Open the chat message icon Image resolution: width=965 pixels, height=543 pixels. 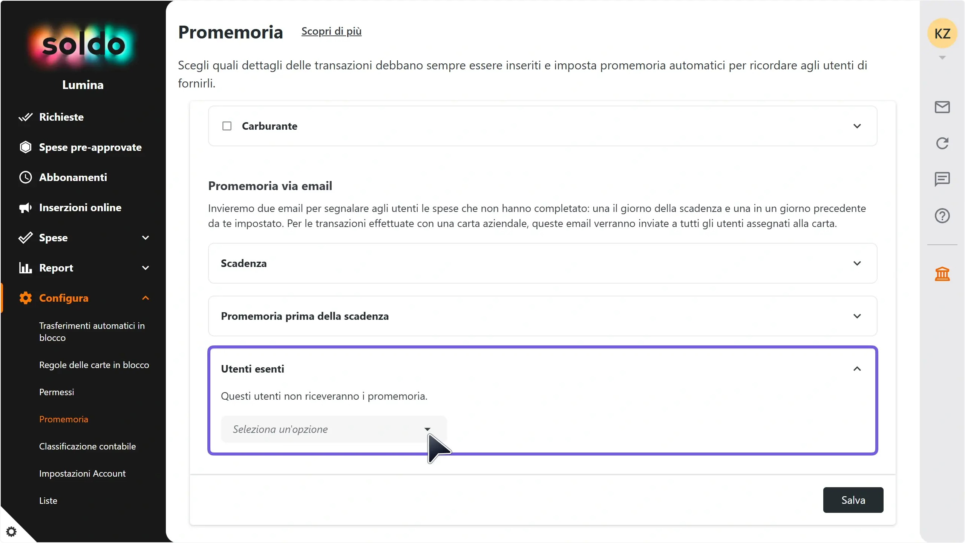tap(942, 179)
